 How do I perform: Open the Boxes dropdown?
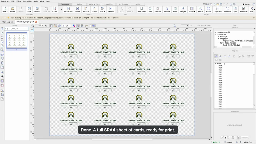pyautogui.click(x=192, y=10)
